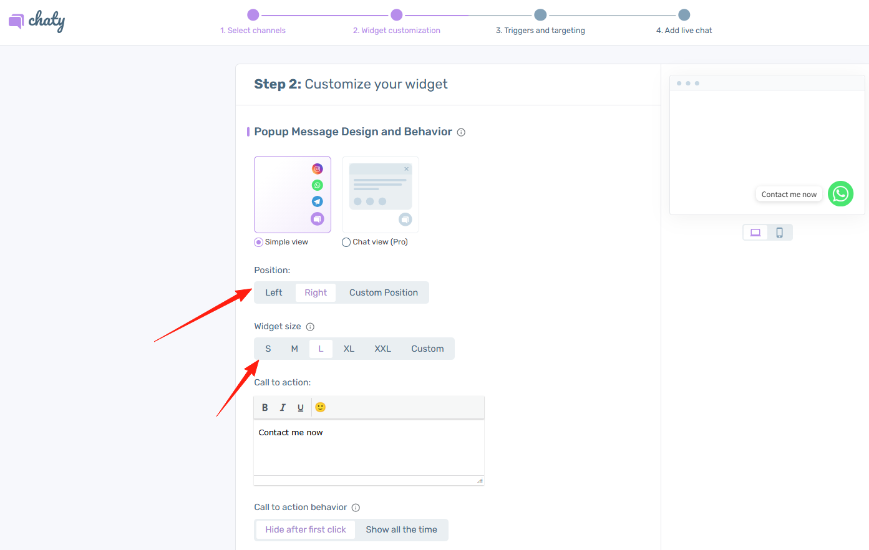The width and height of the screenshot is (869, 550).
Task: Choose the Chat view thumbnail
Action: 381,195
